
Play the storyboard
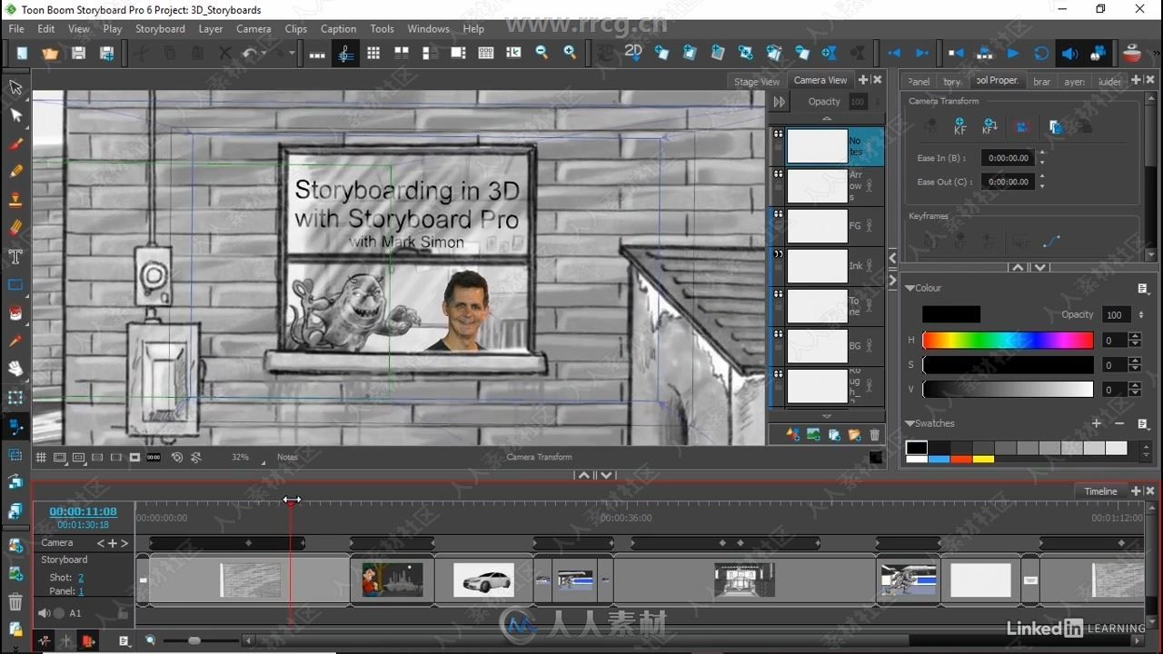point(1013,54)
